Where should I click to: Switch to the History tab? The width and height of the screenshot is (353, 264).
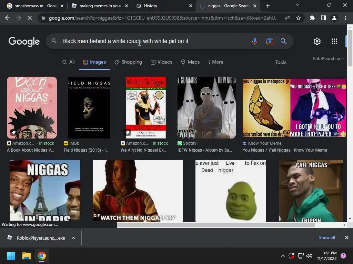tap(164, 6)
